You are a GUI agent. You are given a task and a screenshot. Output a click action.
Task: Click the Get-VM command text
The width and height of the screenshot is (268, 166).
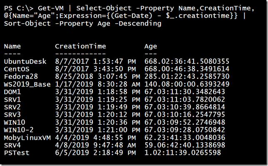[x=51, y=8]
